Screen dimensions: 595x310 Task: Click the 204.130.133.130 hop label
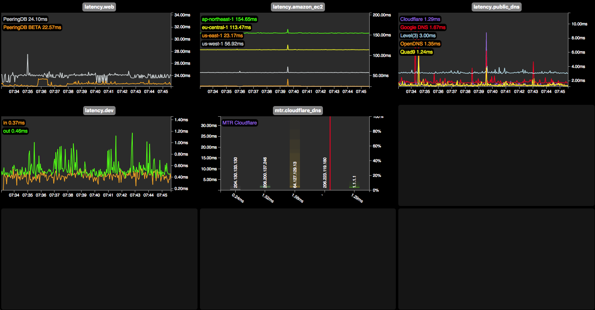236,172
